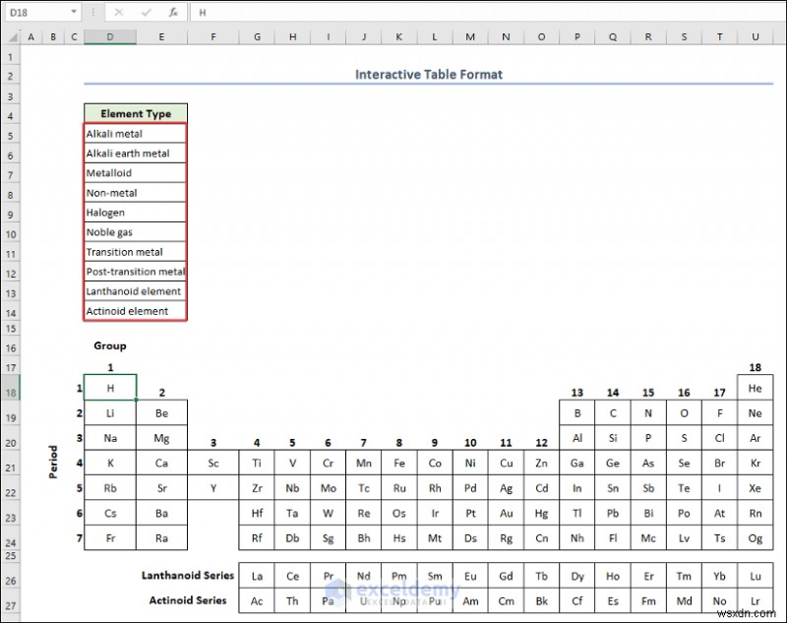This screenshot has height=623, width=787.
Task: Select the oxygen O cell
Action: click(684, 412)
